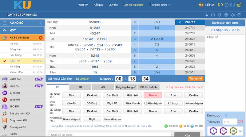Click the Wi-Fi signal icon

(x=239, y=15)
